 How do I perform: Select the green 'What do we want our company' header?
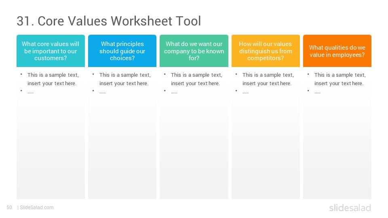tap(194, 51)
